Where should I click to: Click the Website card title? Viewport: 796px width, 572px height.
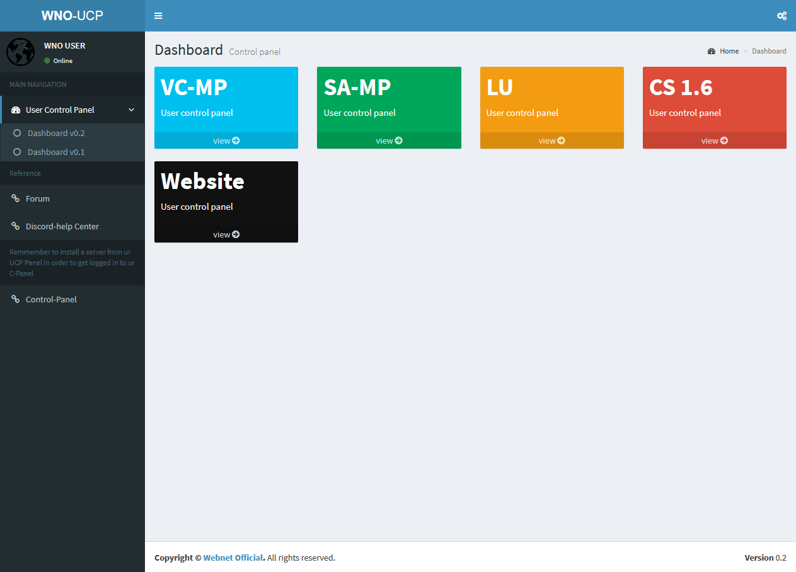(202, 181)
